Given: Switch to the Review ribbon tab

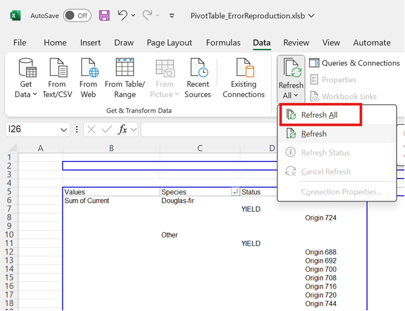Looking at the screenshot, I should (x=296, y=42).
